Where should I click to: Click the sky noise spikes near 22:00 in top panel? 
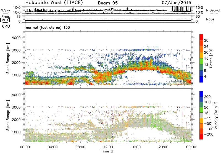(x=181, y=9)
